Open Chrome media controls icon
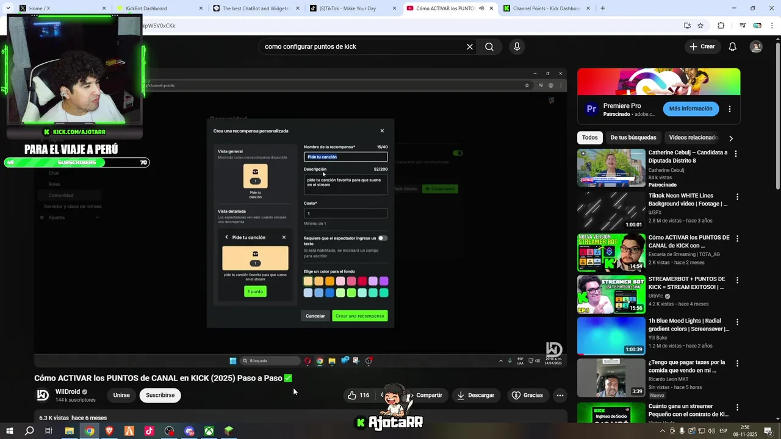This screenshot has height=439, width=781. [743, 26]
